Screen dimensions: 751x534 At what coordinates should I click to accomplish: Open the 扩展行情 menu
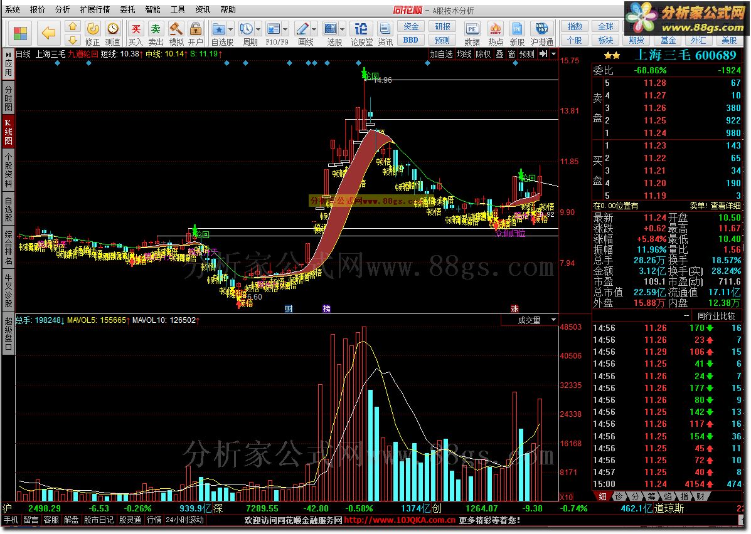coord(95,9)
